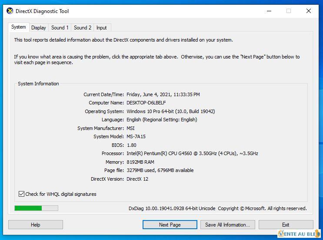
Task: Go to Next Page
Action: tap(170, 224)
